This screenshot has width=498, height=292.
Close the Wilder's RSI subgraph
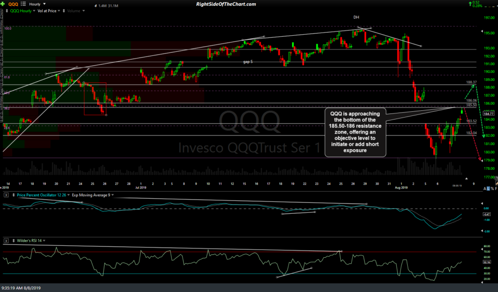coord(6,241)
